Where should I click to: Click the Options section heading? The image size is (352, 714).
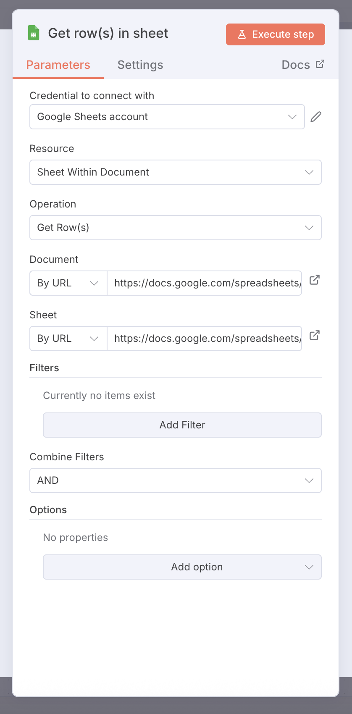pos(48,510)
